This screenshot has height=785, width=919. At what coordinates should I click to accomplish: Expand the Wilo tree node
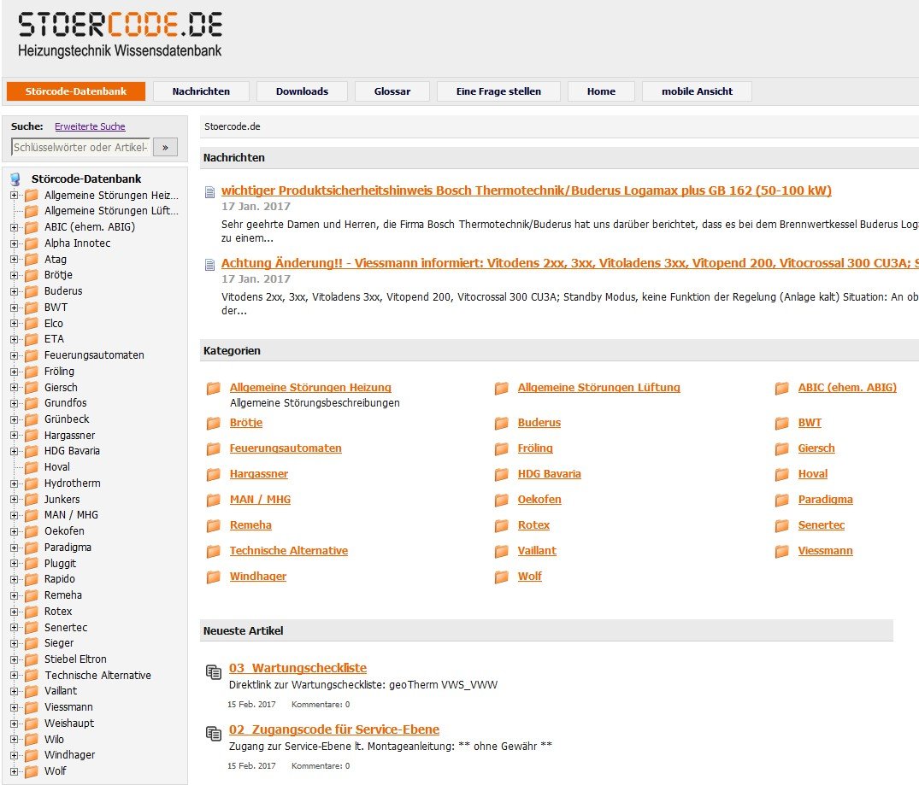coord(14,740)
